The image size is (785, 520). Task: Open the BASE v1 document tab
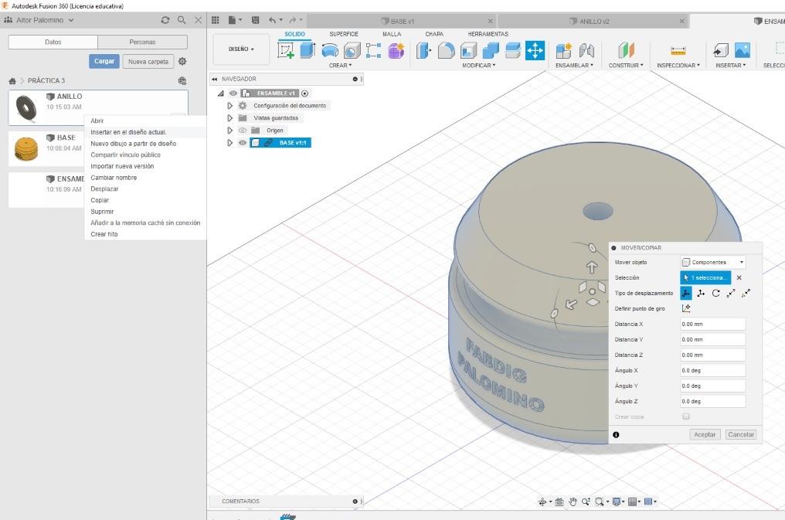click(x=402, y=21)
